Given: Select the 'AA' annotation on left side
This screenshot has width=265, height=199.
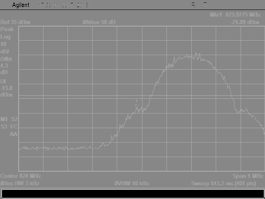Looking at the screenshot, I should point(13,134).
